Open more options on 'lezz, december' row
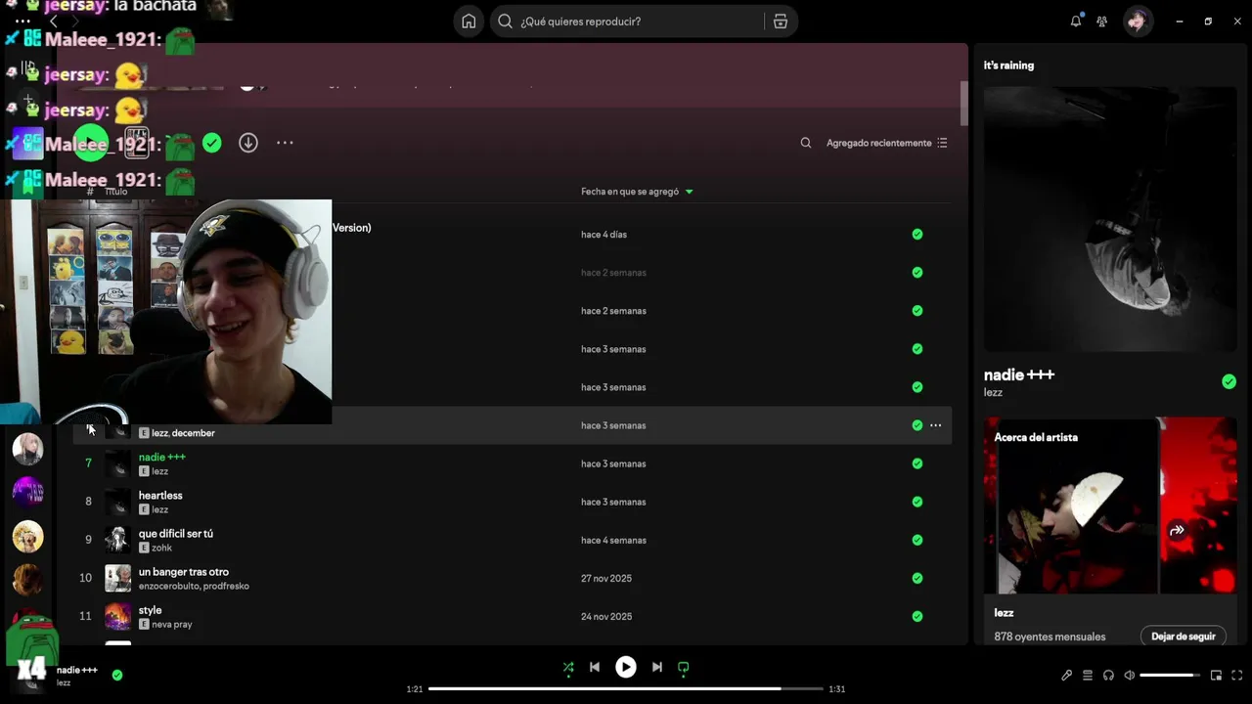1252x704 pixels. pos(936,425)
